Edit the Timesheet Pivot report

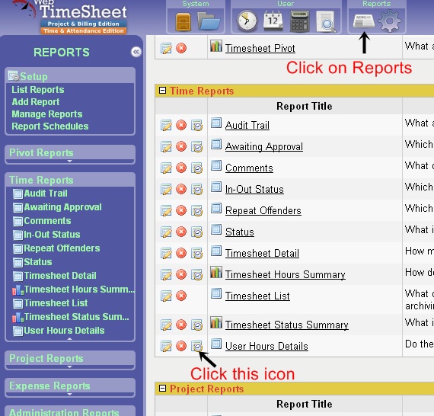coord(166,48)
